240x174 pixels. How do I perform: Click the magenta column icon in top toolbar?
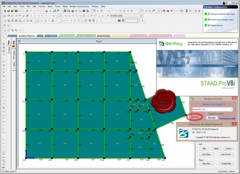coord(164,11)
